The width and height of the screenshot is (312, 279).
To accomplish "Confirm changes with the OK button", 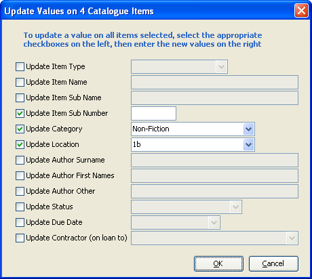I will (x=218, y=263).
